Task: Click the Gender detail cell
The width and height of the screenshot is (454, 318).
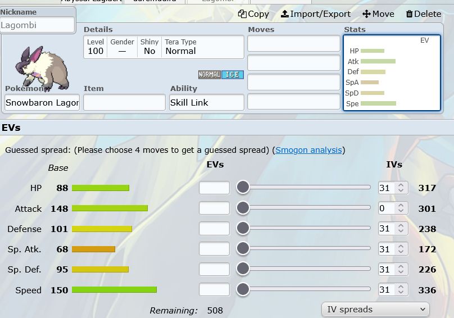Action: click(122, 47)
